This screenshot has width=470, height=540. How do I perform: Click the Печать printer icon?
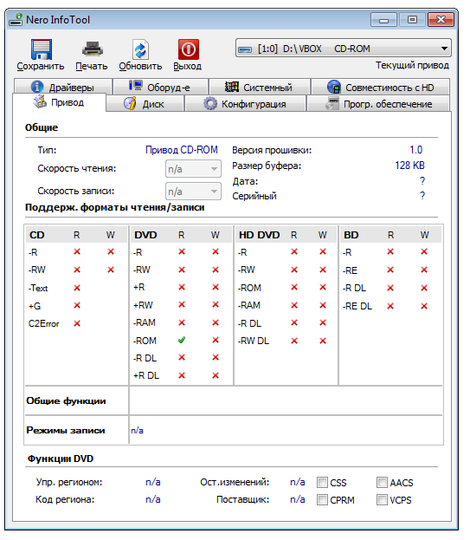(92, 49)
